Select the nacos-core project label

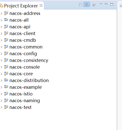[x=21, y=74]
